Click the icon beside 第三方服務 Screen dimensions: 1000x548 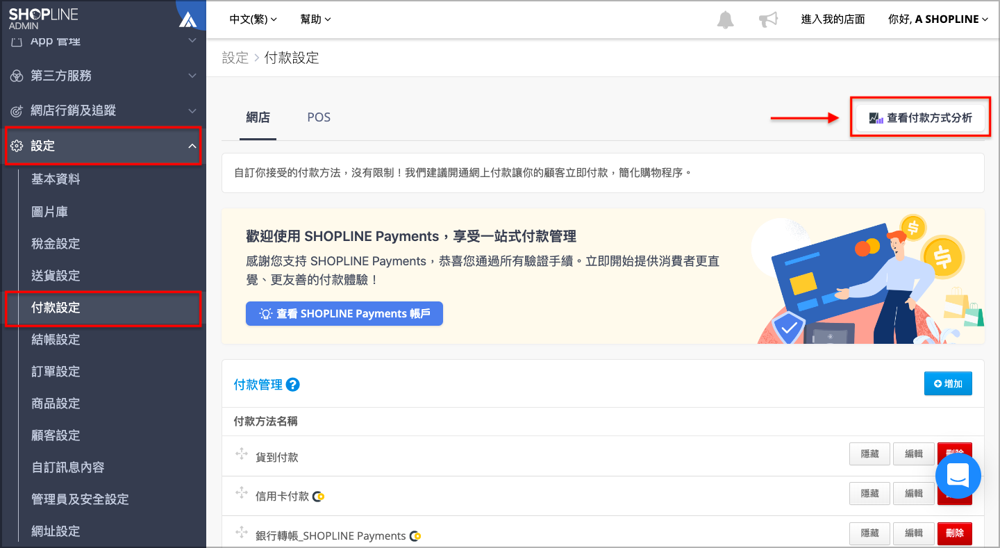pyautogui.click(x=16, y=76)
